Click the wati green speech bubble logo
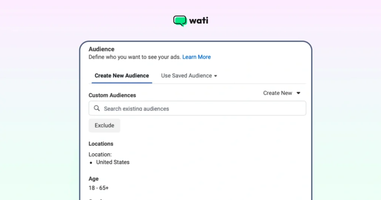 [180, 21]
